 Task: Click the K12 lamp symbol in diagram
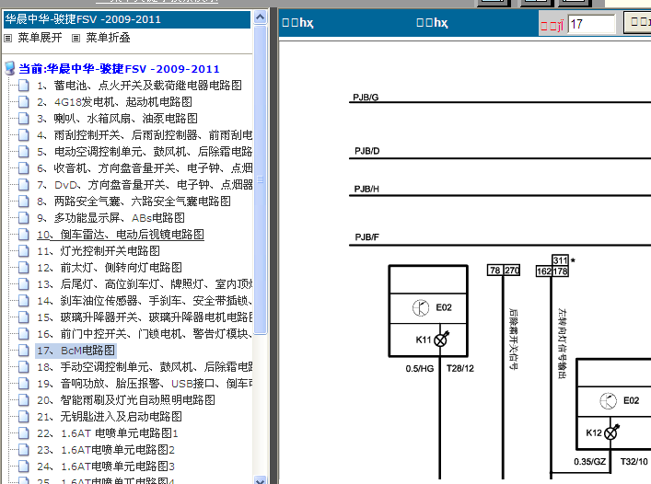[611, 433]
